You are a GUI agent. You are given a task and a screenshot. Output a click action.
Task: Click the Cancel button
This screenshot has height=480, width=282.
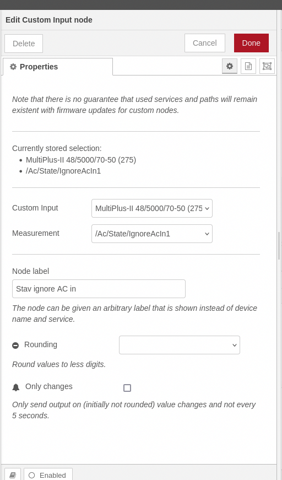[x=205, y=43]
